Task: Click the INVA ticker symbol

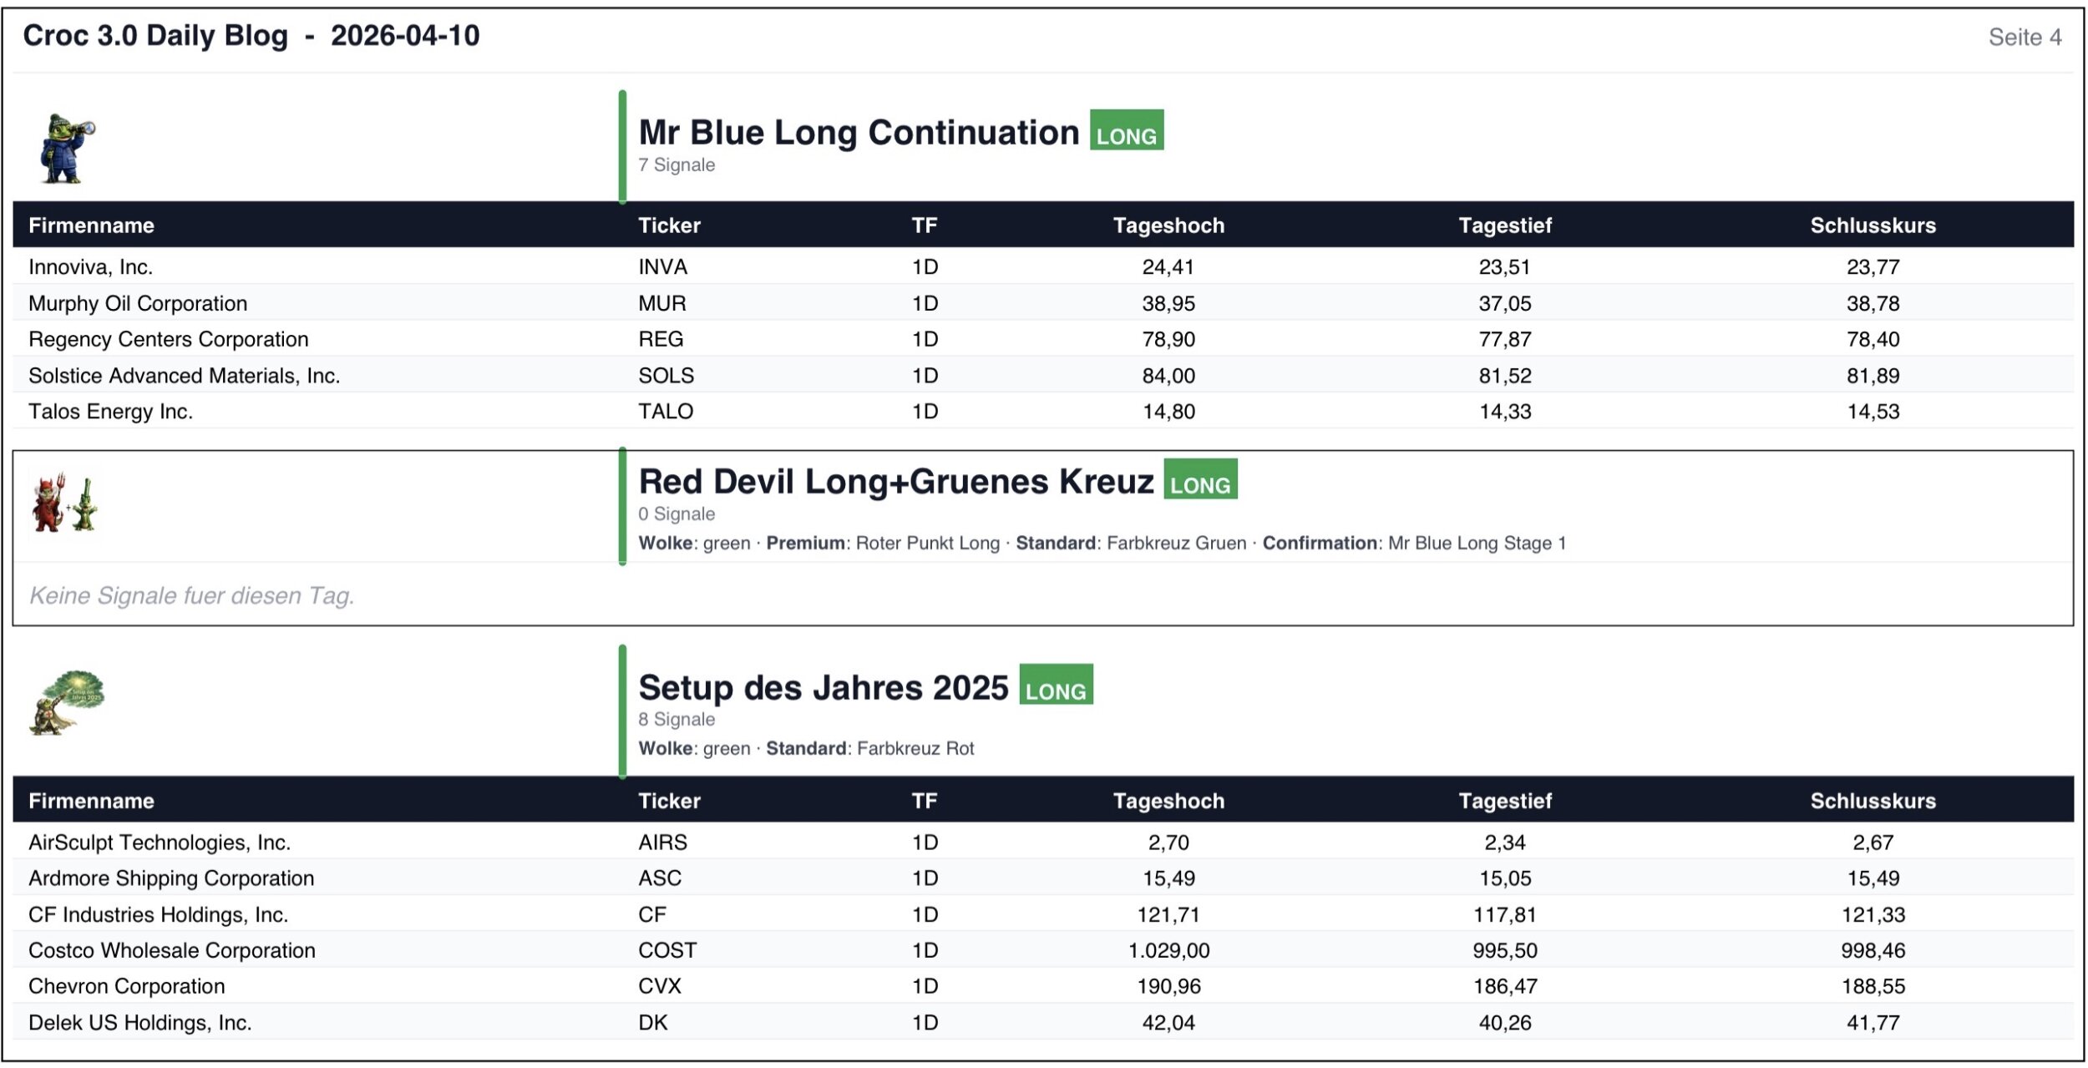Action: 662,267
